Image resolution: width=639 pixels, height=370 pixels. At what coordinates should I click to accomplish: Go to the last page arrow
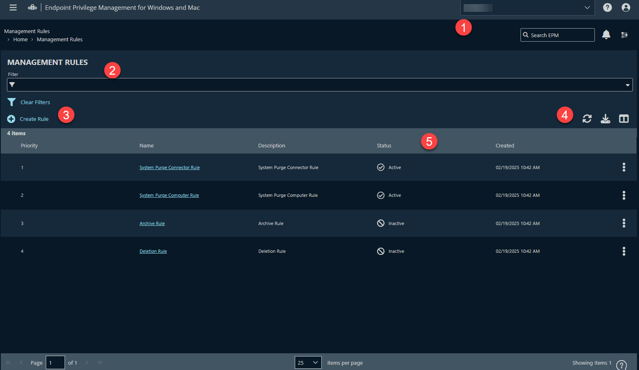click(100, 363)
